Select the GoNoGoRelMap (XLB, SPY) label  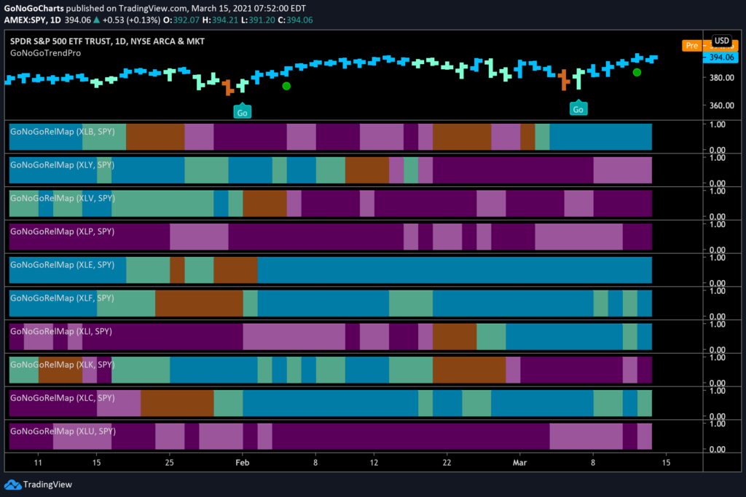63,132
